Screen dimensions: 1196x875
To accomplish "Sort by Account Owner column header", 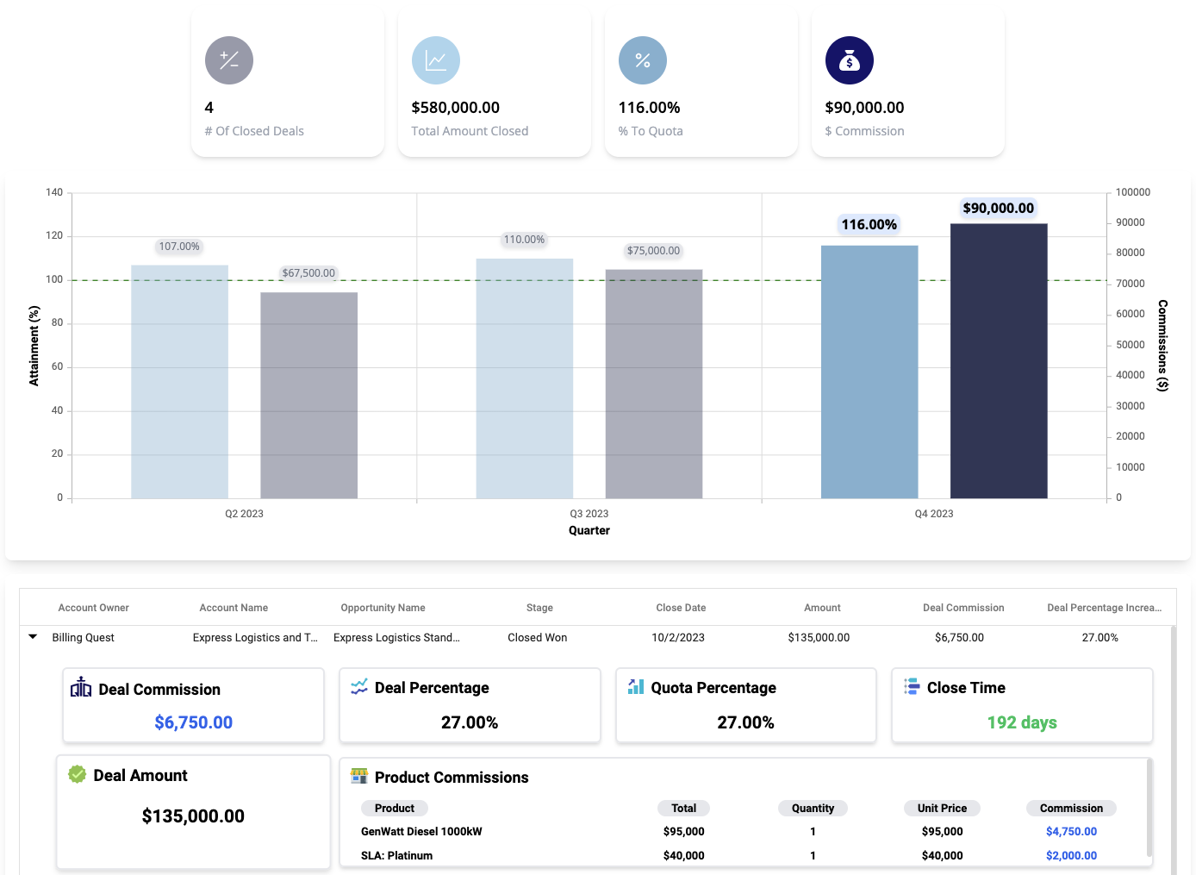I will tap(93, 608).
